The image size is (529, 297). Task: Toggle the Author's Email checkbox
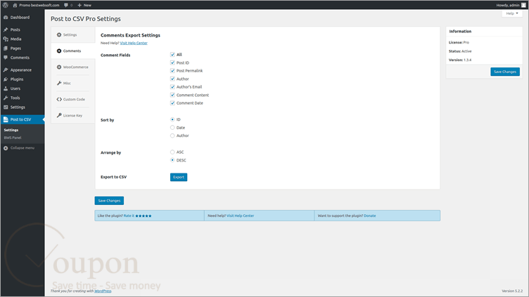(172, 87)
